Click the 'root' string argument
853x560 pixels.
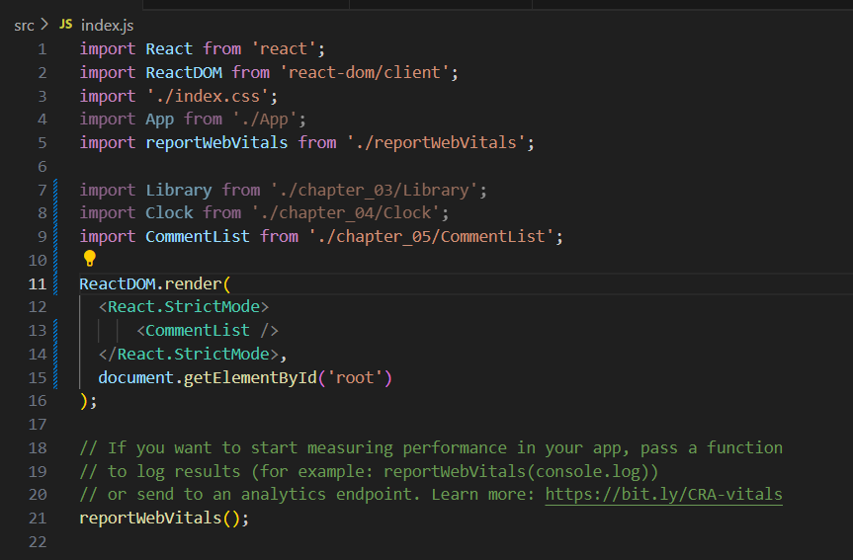click(355, 377)
